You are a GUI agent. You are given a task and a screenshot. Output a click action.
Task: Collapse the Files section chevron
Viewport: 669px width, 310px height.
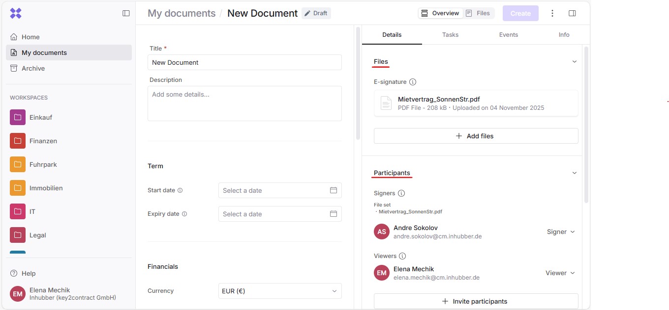point(574,62)
